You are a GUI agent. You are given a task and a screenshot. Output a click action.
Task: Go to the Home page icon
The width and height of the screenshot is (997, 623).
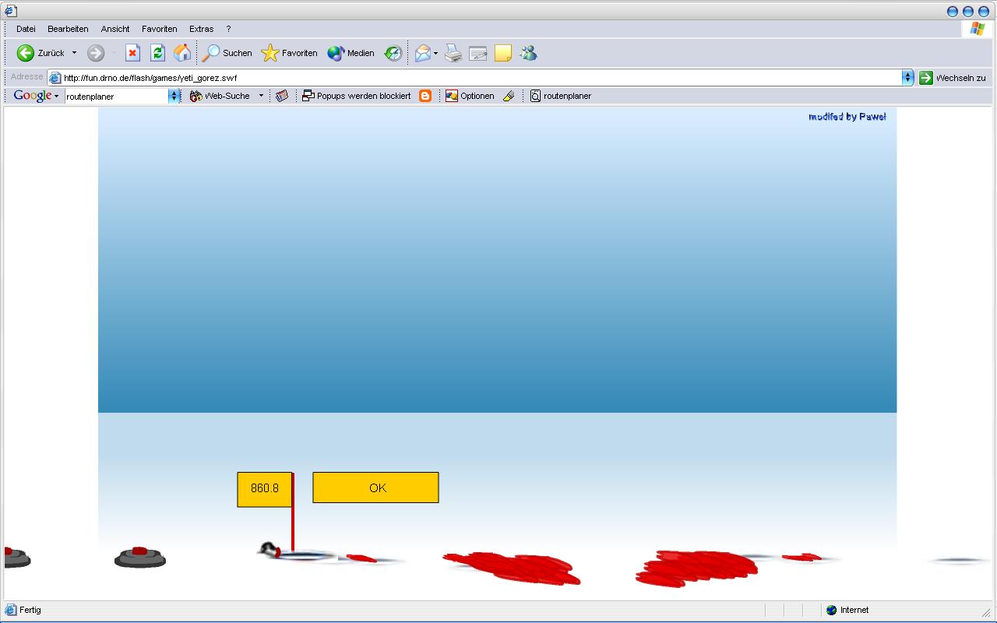tap(182, 53)
